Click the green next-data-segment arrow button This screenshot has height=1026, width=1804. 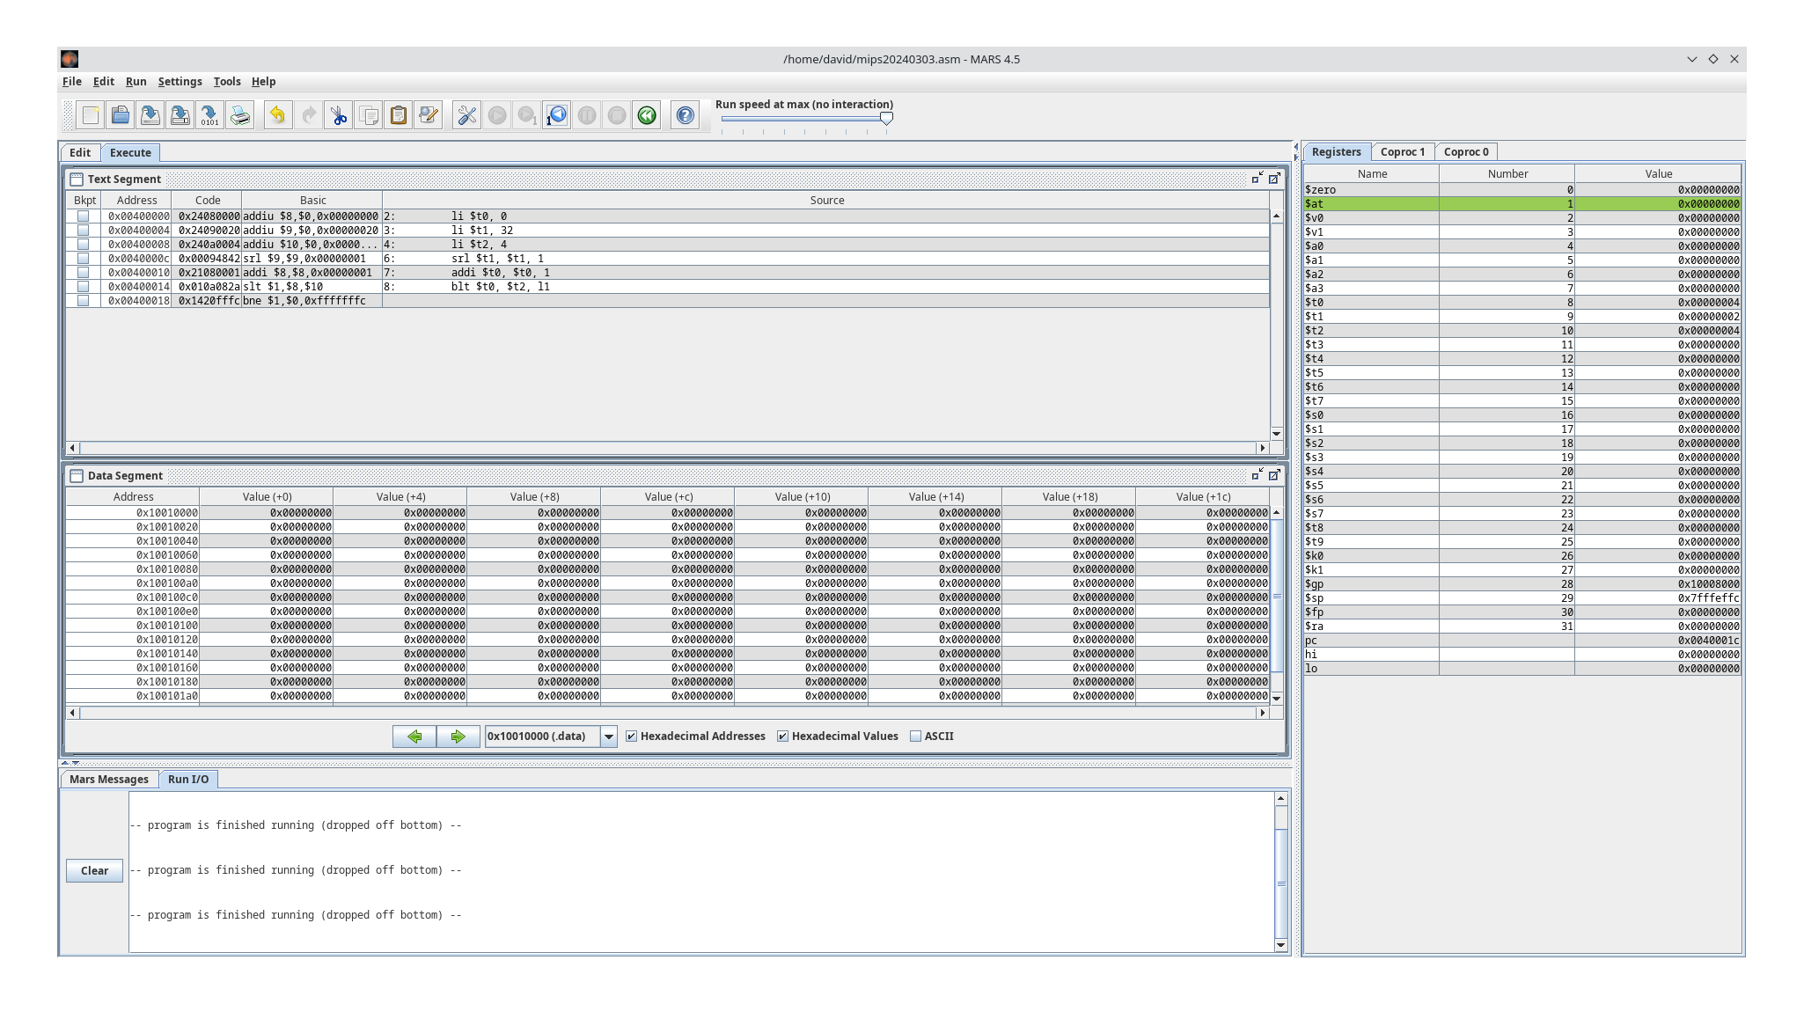[x=458, y=736]
